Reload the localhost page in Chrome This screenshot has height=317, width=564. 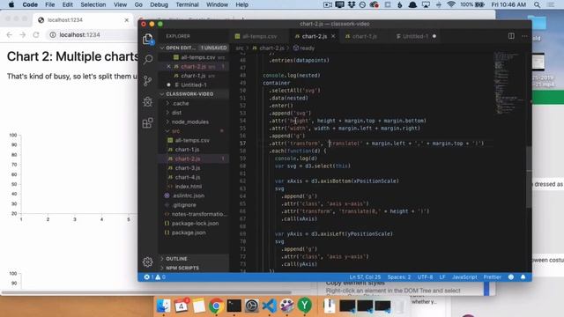[x=36, y=35]
